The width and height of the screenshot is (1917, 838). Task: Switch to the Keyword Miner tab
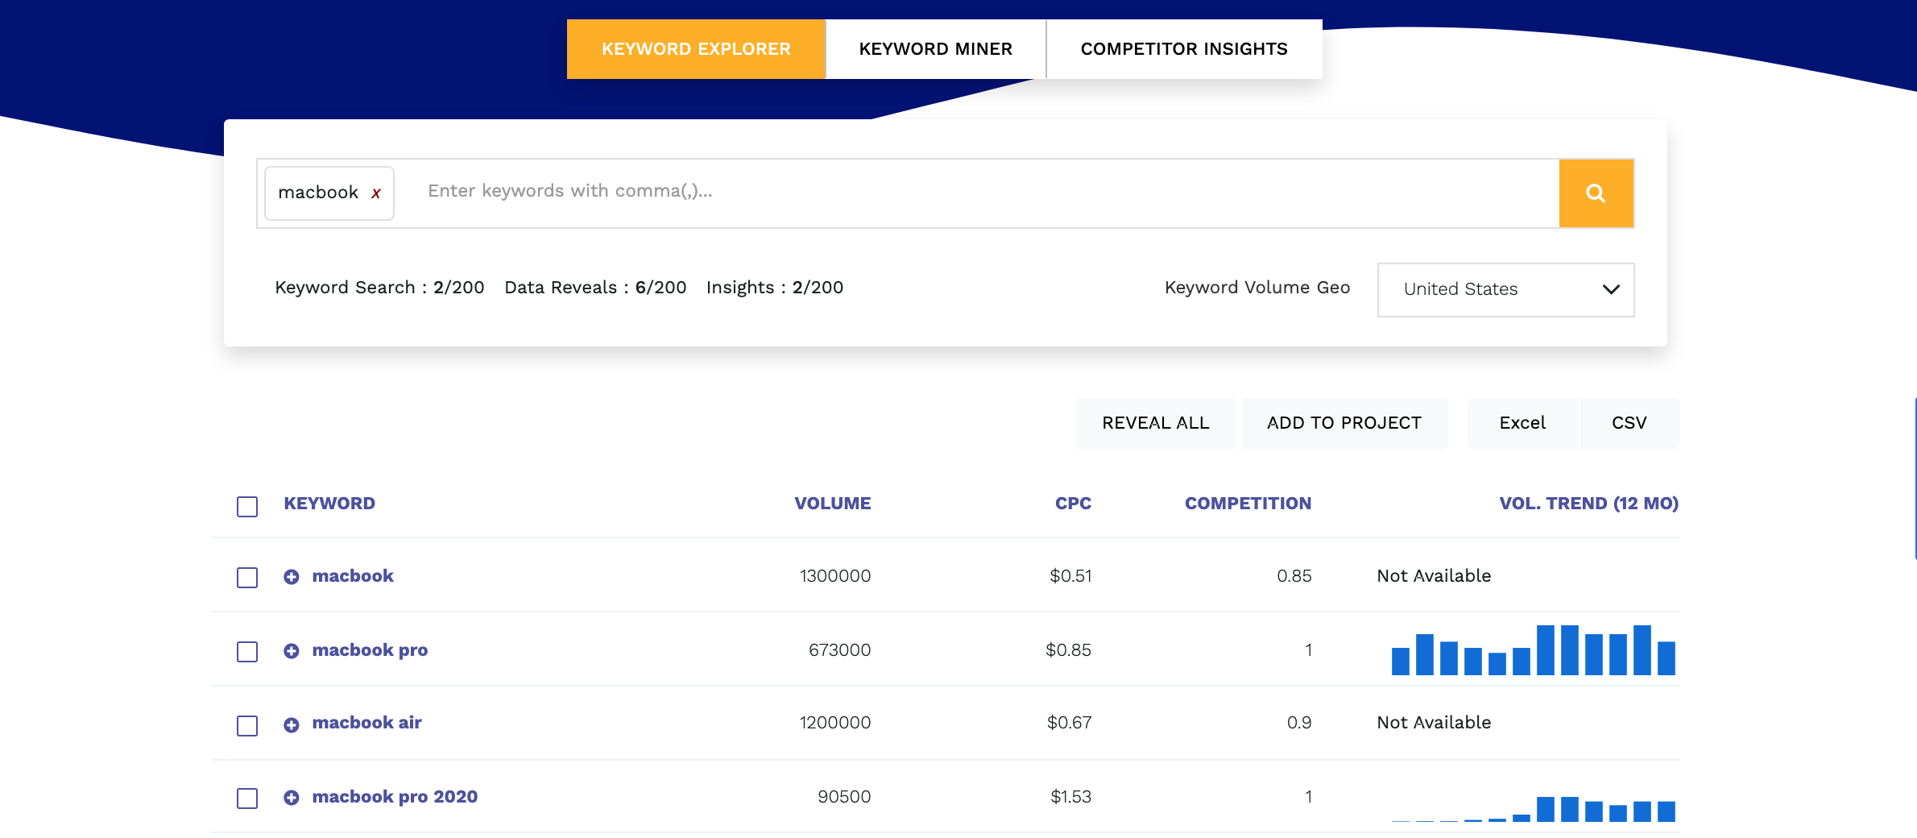coord(935,49)
